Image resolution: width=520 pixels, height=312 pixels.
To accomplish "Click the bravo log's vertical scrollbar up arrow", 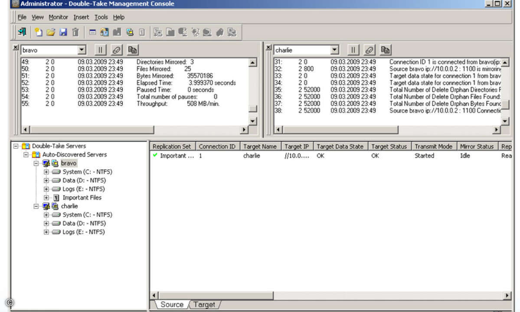I will [252, 62].
